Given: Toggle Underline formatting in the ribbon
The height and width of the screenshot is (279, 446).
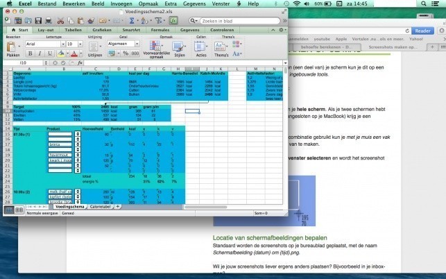Looking at the screenshot, I should 50,53.
